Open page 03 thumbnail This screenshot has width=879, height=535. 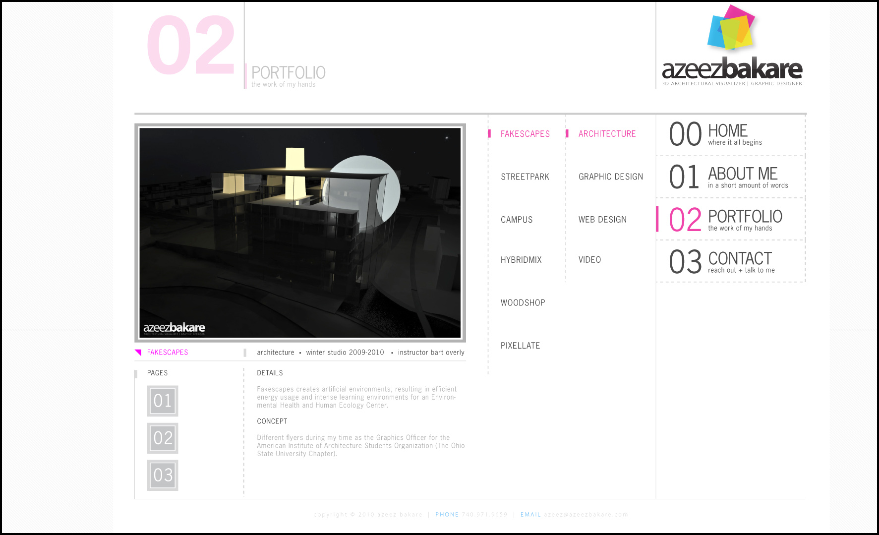point(163,475)
